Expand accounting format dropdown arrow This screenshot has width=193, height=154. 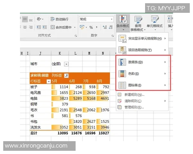pos(87,27)
